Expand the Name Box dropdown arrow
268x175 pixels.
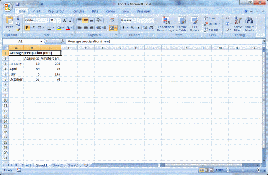pos(41,41)
